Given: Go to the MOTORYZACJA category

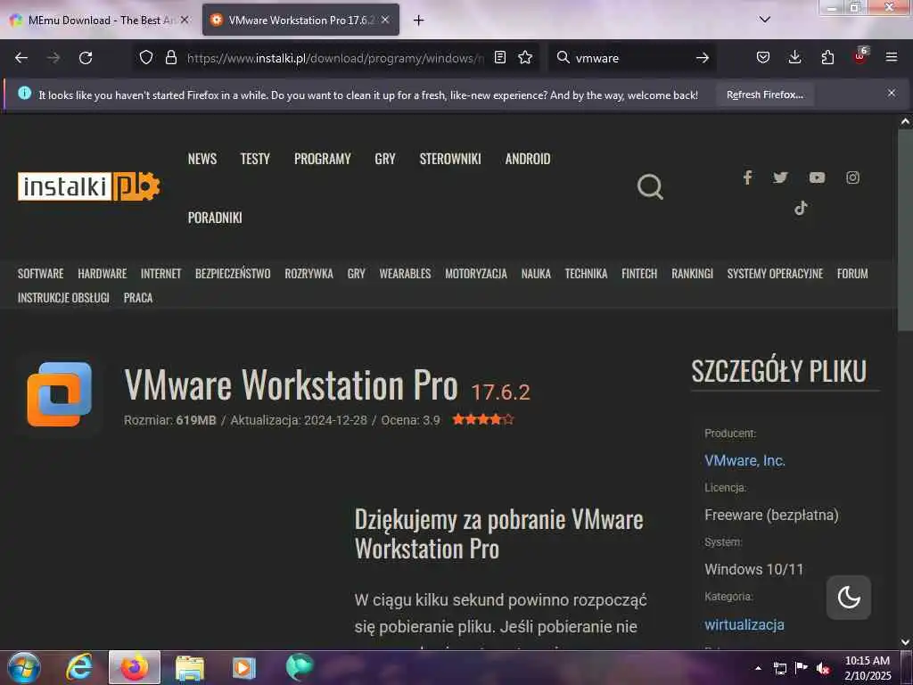Looking at the screenshot, I should [x=476, y=274].
